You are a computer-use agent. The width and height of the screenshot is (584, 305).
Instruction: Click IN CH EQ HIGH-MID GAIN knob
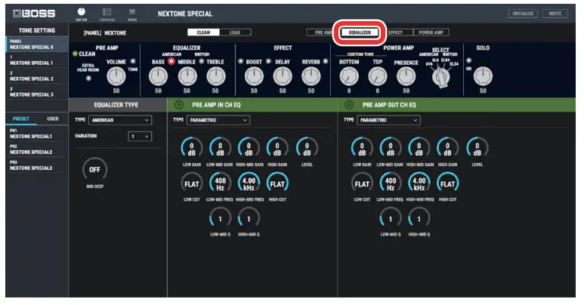coord(249,149)
